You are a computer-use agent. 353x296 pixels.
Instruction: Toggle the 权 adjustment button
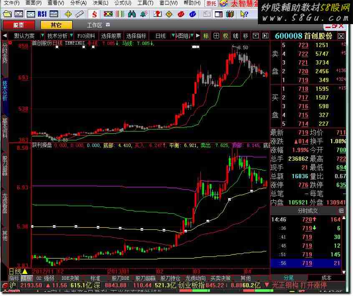[x=226, y=36]
